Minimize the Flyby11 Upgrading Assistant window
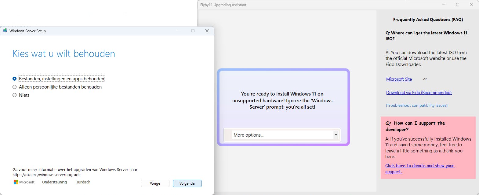The height and width of the screenshot is (195, 479). (x=444, y=5)
